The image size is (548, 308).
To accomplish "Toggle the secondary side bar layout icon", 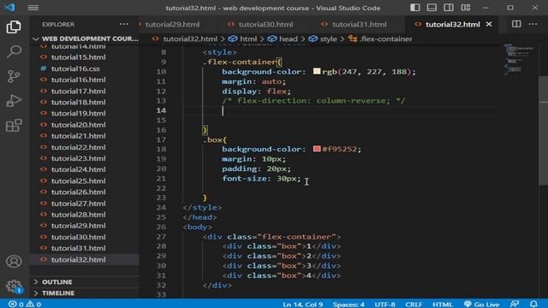I will [x=449, y=8].
